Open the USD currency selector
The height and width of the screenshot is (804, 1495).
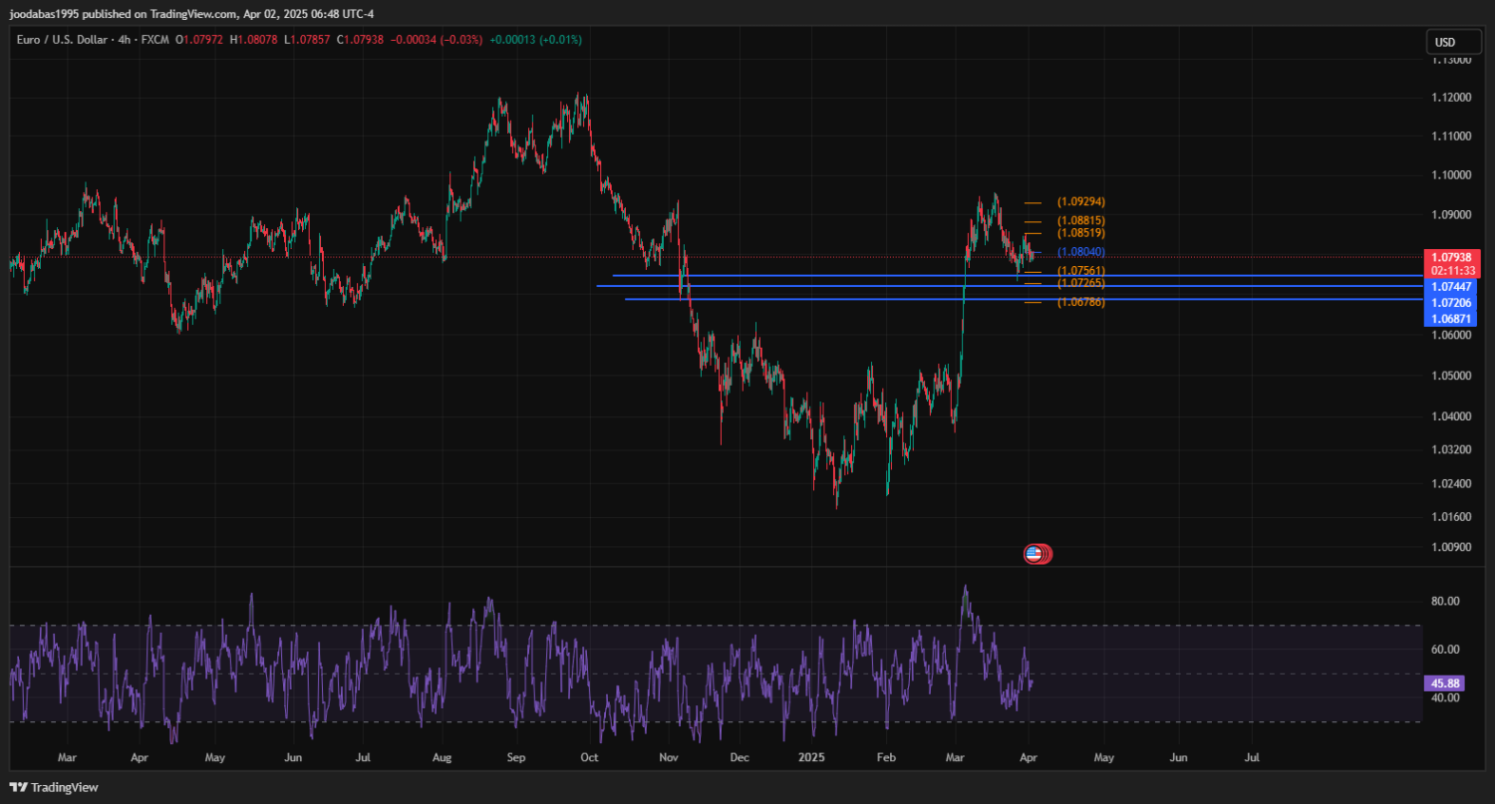coord(1443,42)
